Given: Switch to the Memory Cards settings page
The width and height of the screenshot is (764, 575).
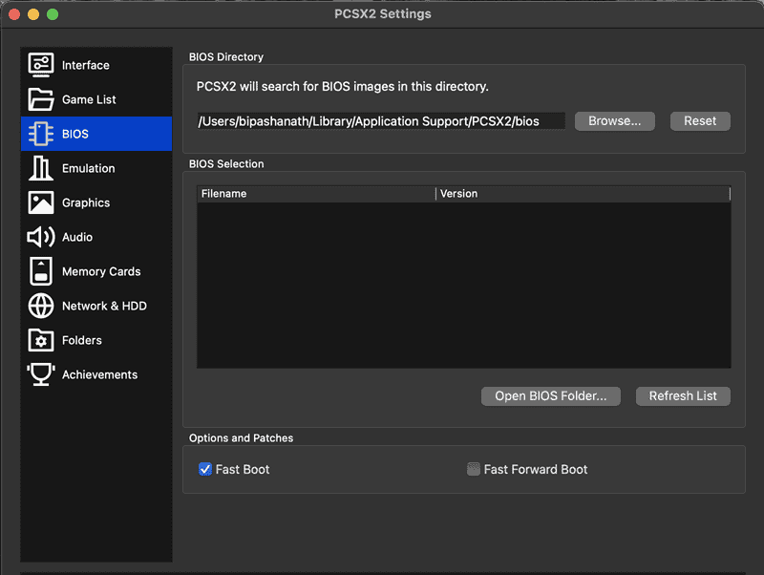Looking at the screenshot, I should [100, 271].
